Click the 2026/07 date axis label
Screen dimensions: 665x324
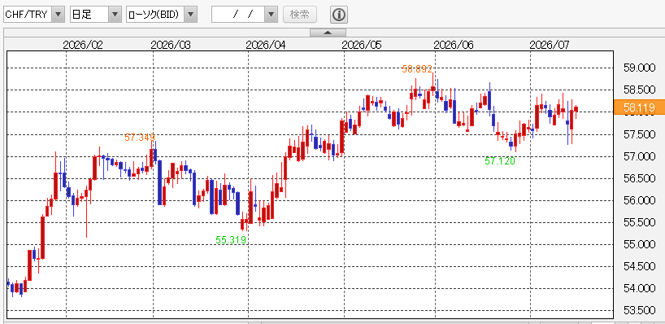[550, 45]
